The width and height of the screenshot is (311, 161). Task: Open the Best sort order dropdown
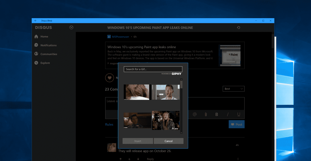pyautogui.click(x=233, y=89)
